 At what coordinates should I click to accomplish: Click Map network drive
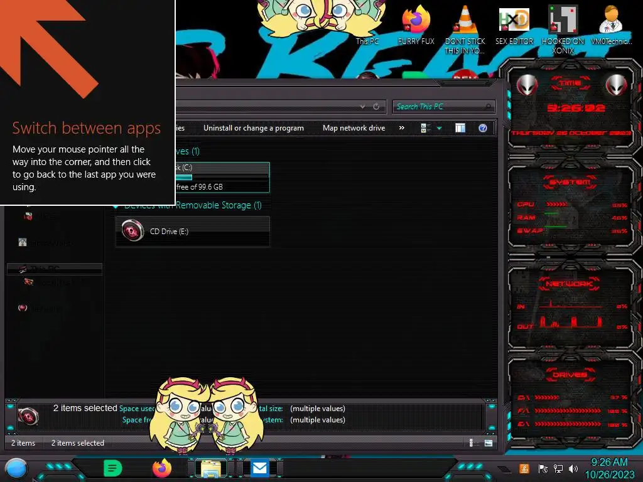tap(354, 128)
